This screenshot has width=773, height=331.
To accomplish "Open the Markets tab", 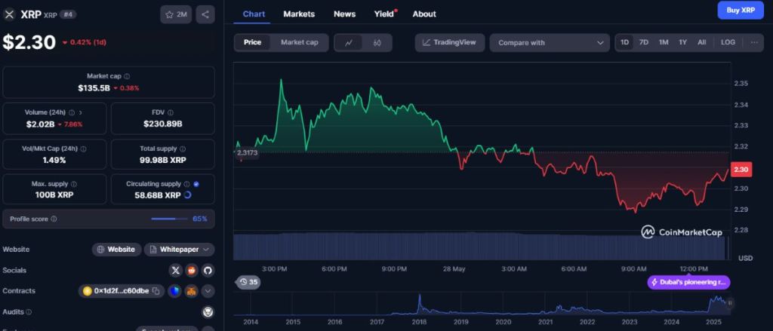I will tap(299, 14).
